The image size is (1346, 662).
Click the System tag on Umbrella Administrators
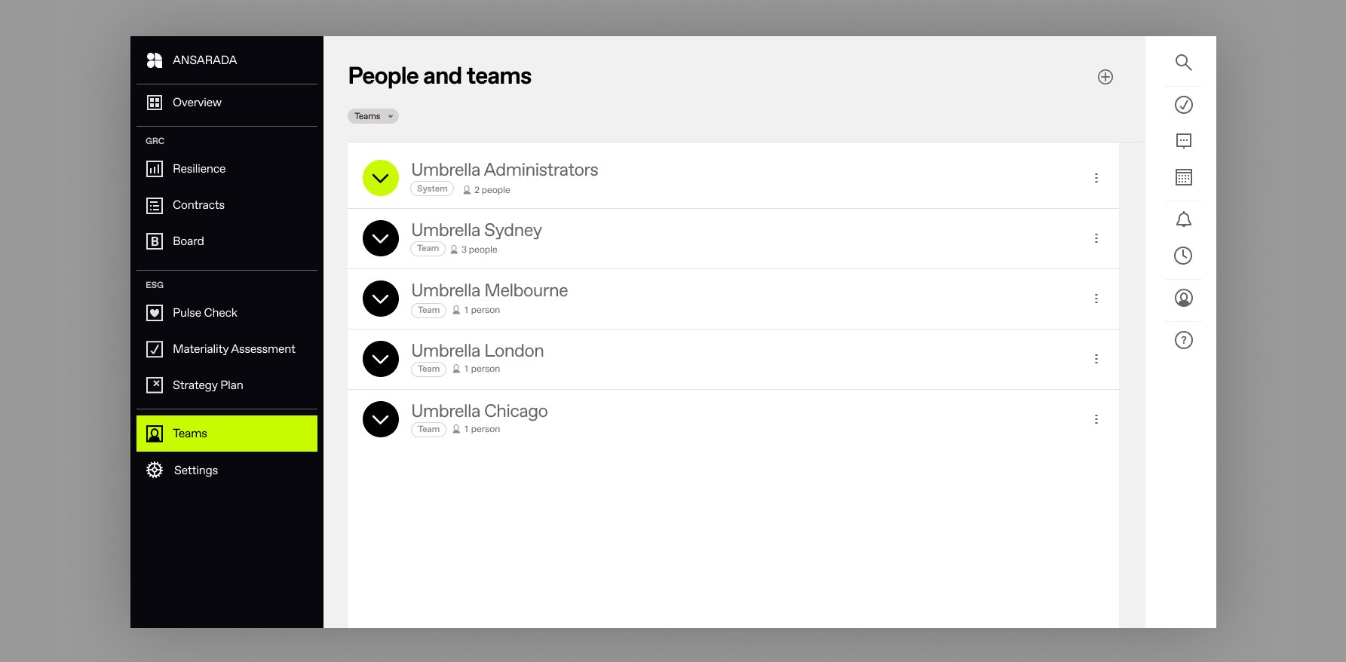coord(432,188)
